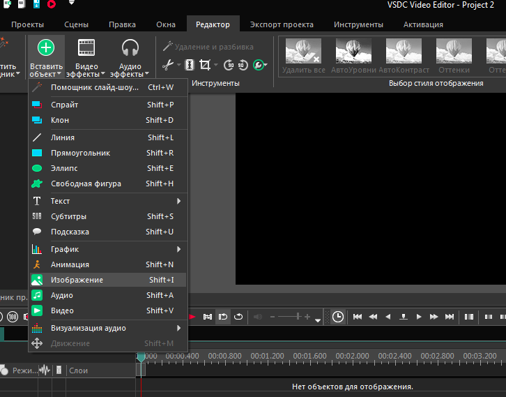The width and height of the screenshot is (506, 397).
Task: Click the split into parts razor icon
Action: click(190, 65)
